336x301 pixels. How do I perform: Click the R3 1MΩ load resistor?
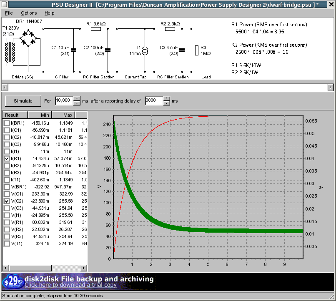click(x=196, y=50)
